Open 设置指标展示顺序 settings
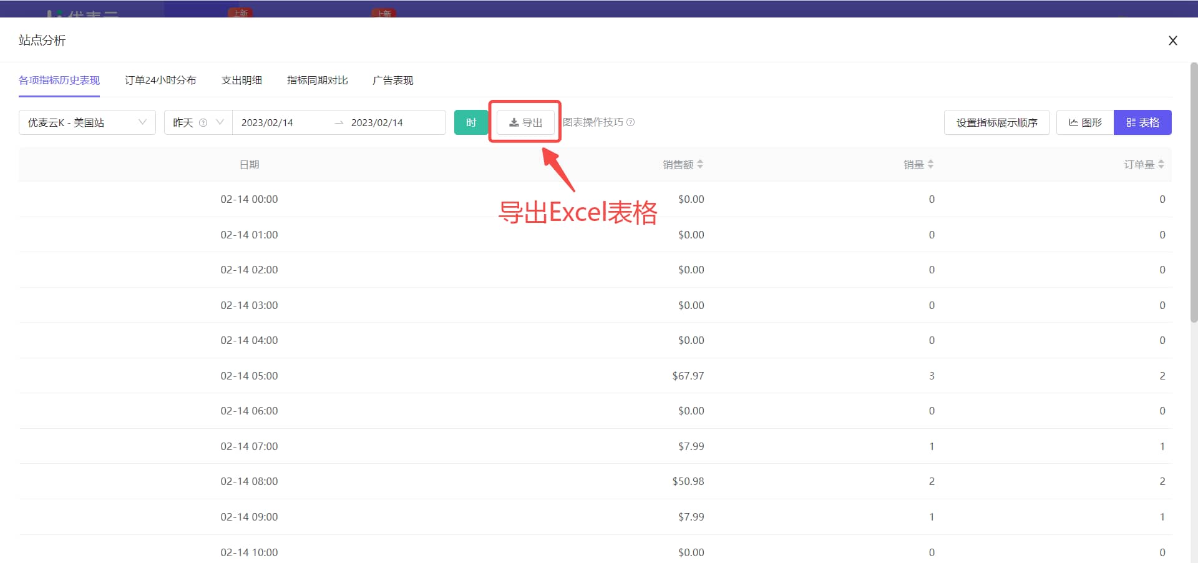 coord(997,122)
